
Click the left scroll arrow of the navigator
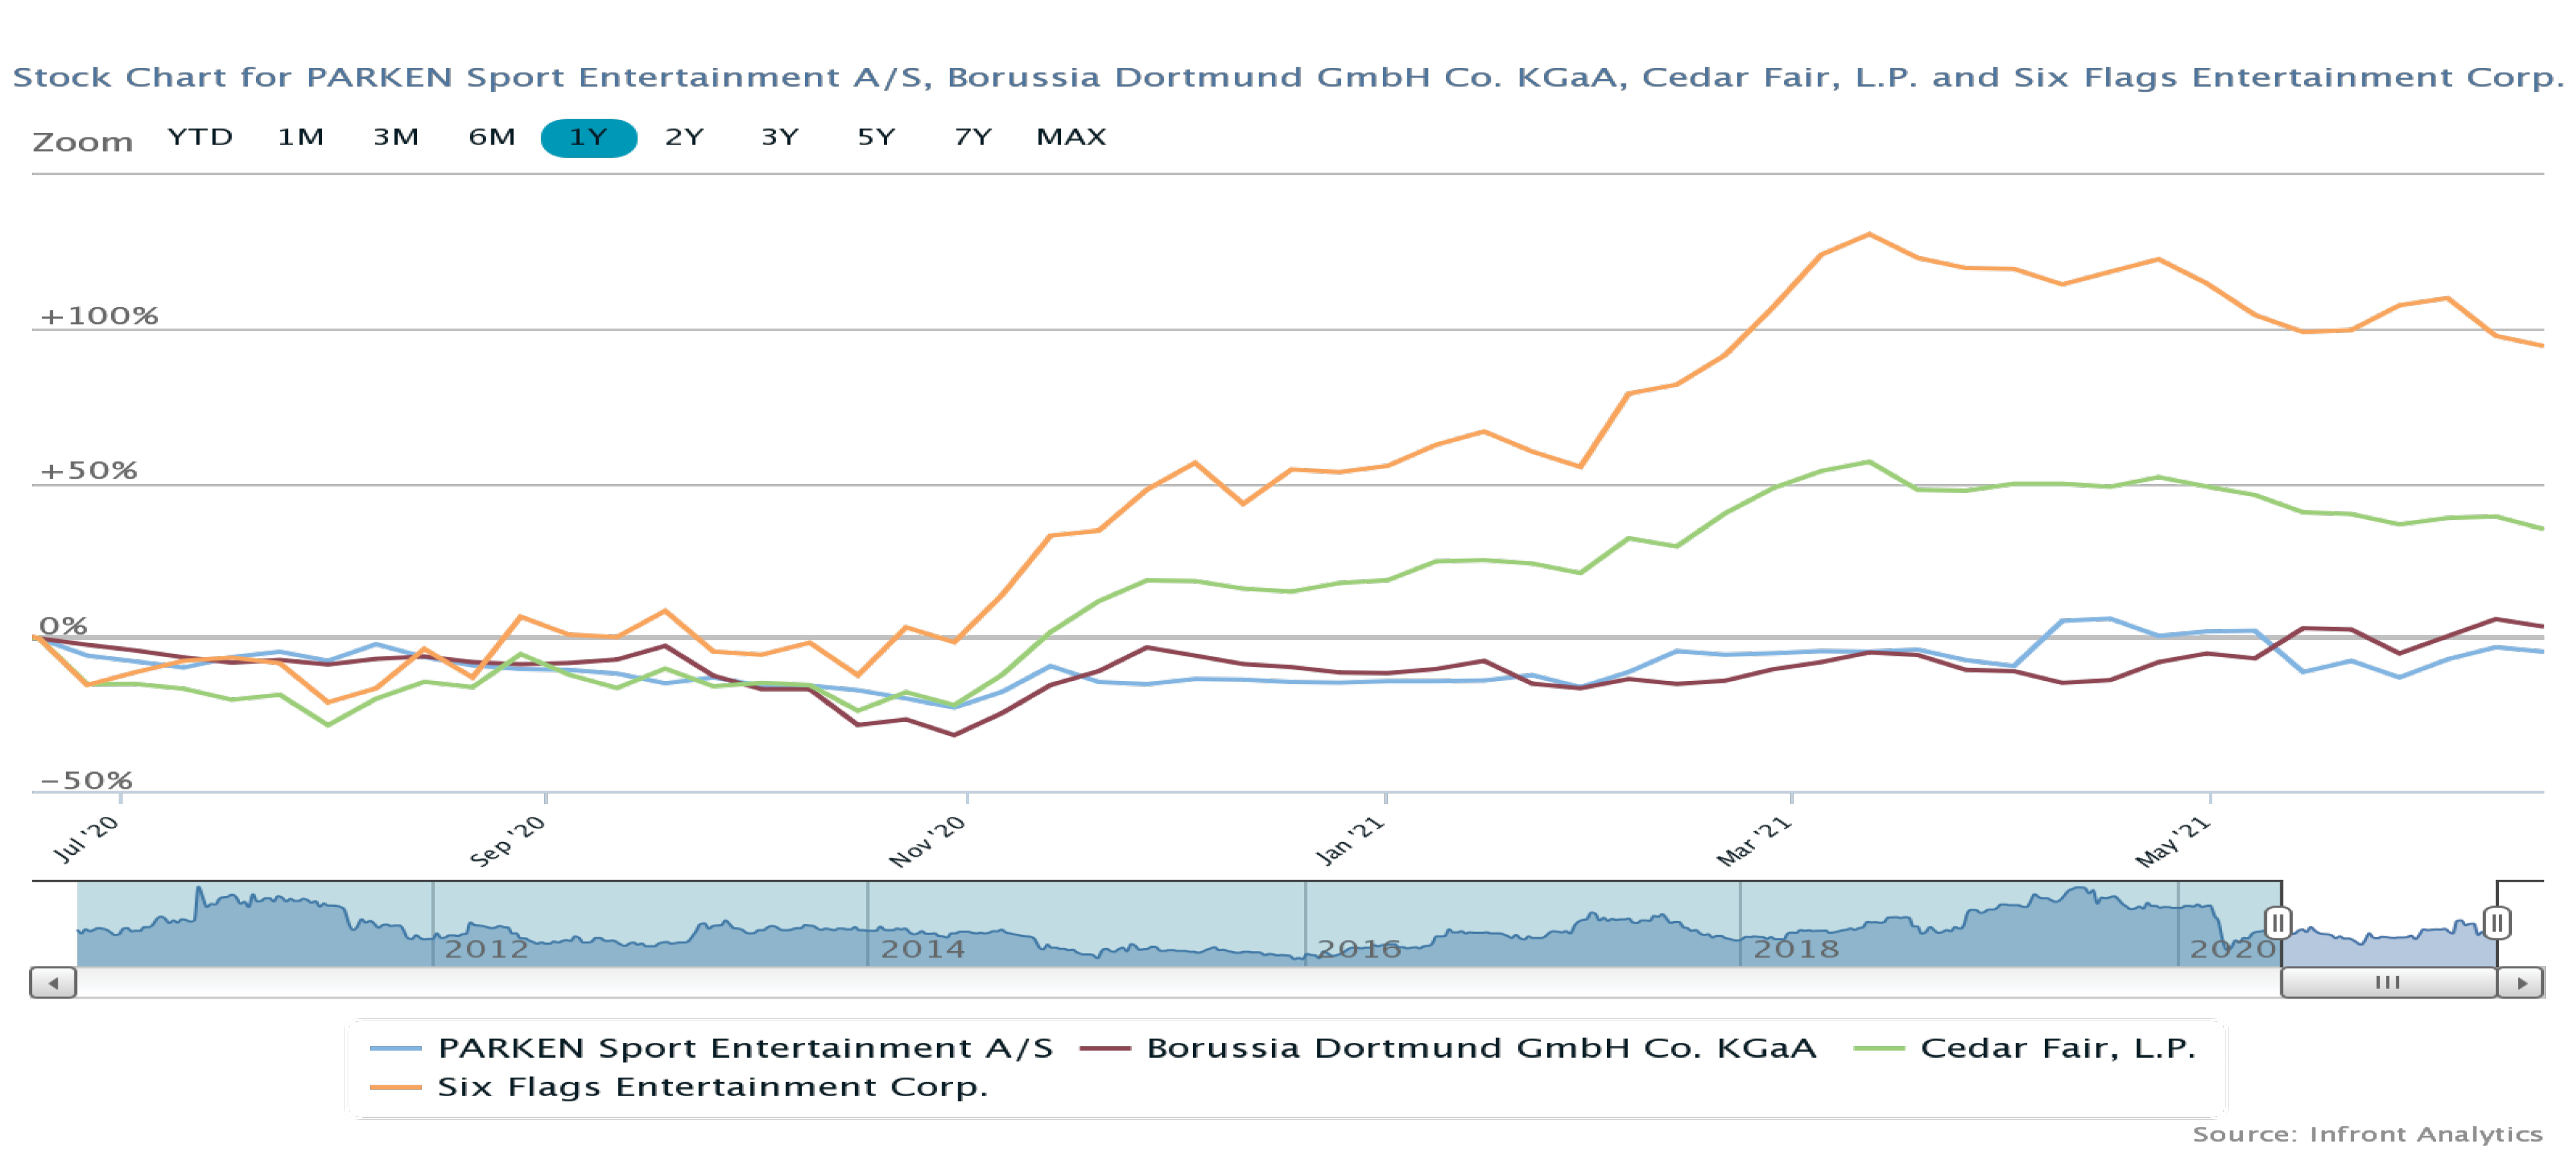click(53, 983)
